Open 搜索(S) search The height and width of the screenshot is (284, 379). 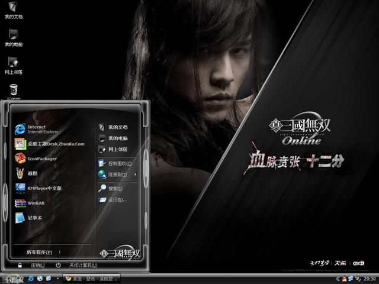tap(111, 188)
